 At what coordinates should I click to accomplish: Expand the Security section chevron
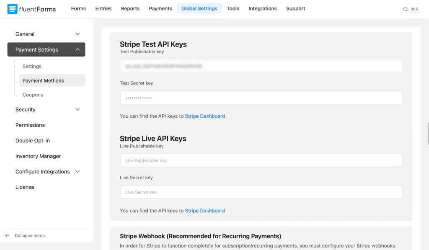coord(78,110)
